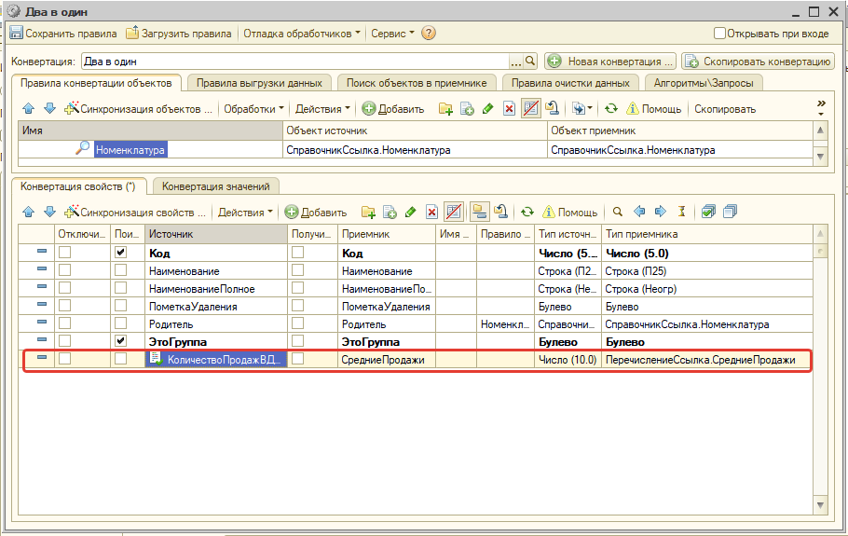
Task: Move property down in properties toolbar
Action: (49, 212)
